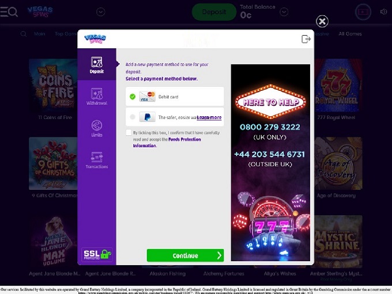Select the Debit card payment option
392x294 pixels.
[175, 97]
